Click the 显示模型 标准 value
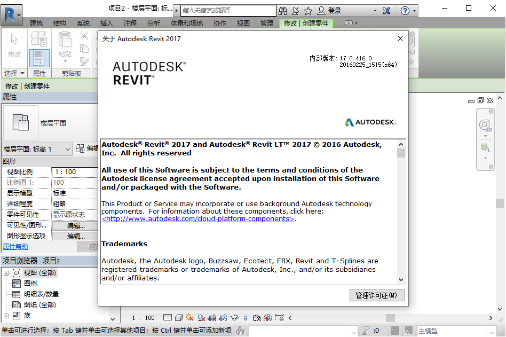Viewport: 506px width, 337px height. (75, 193)
